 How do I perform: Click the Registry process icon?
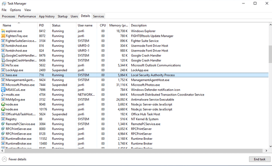3,119
